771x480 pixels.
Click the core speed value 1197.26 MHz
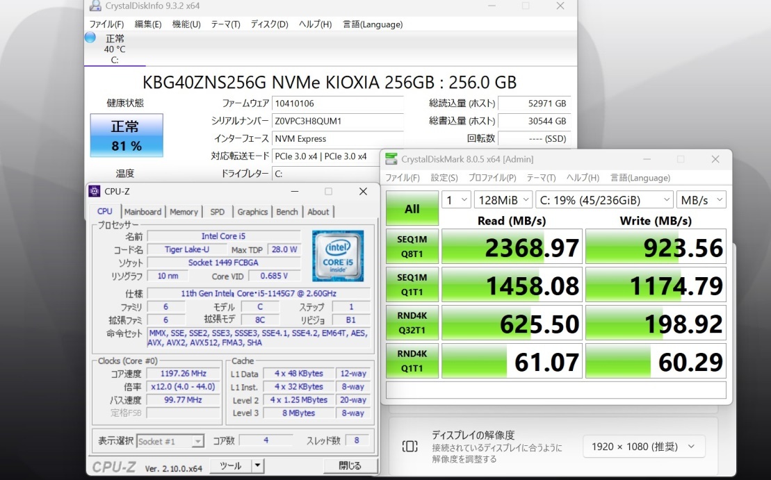tap(183, 374)
